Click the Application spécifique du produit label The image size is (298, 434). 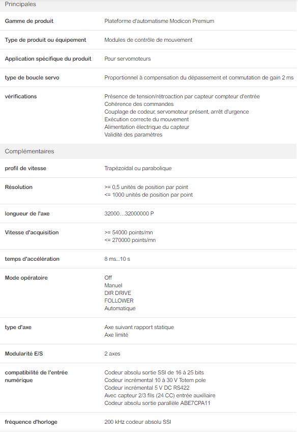[x=48, y=59]
